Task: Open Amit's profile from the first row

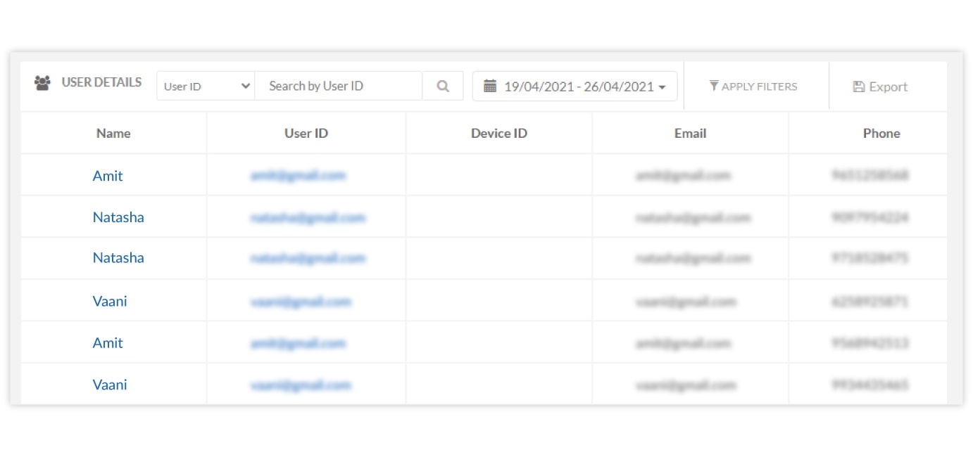Action: (x=107, y=175)
